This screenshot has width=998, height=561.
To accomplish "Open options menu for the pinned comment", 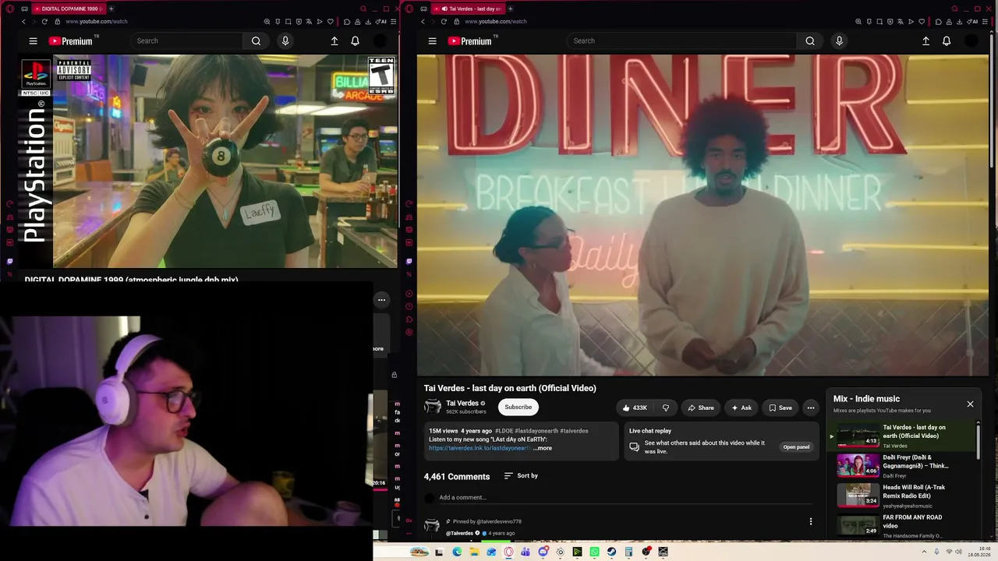I will [811, 521].
